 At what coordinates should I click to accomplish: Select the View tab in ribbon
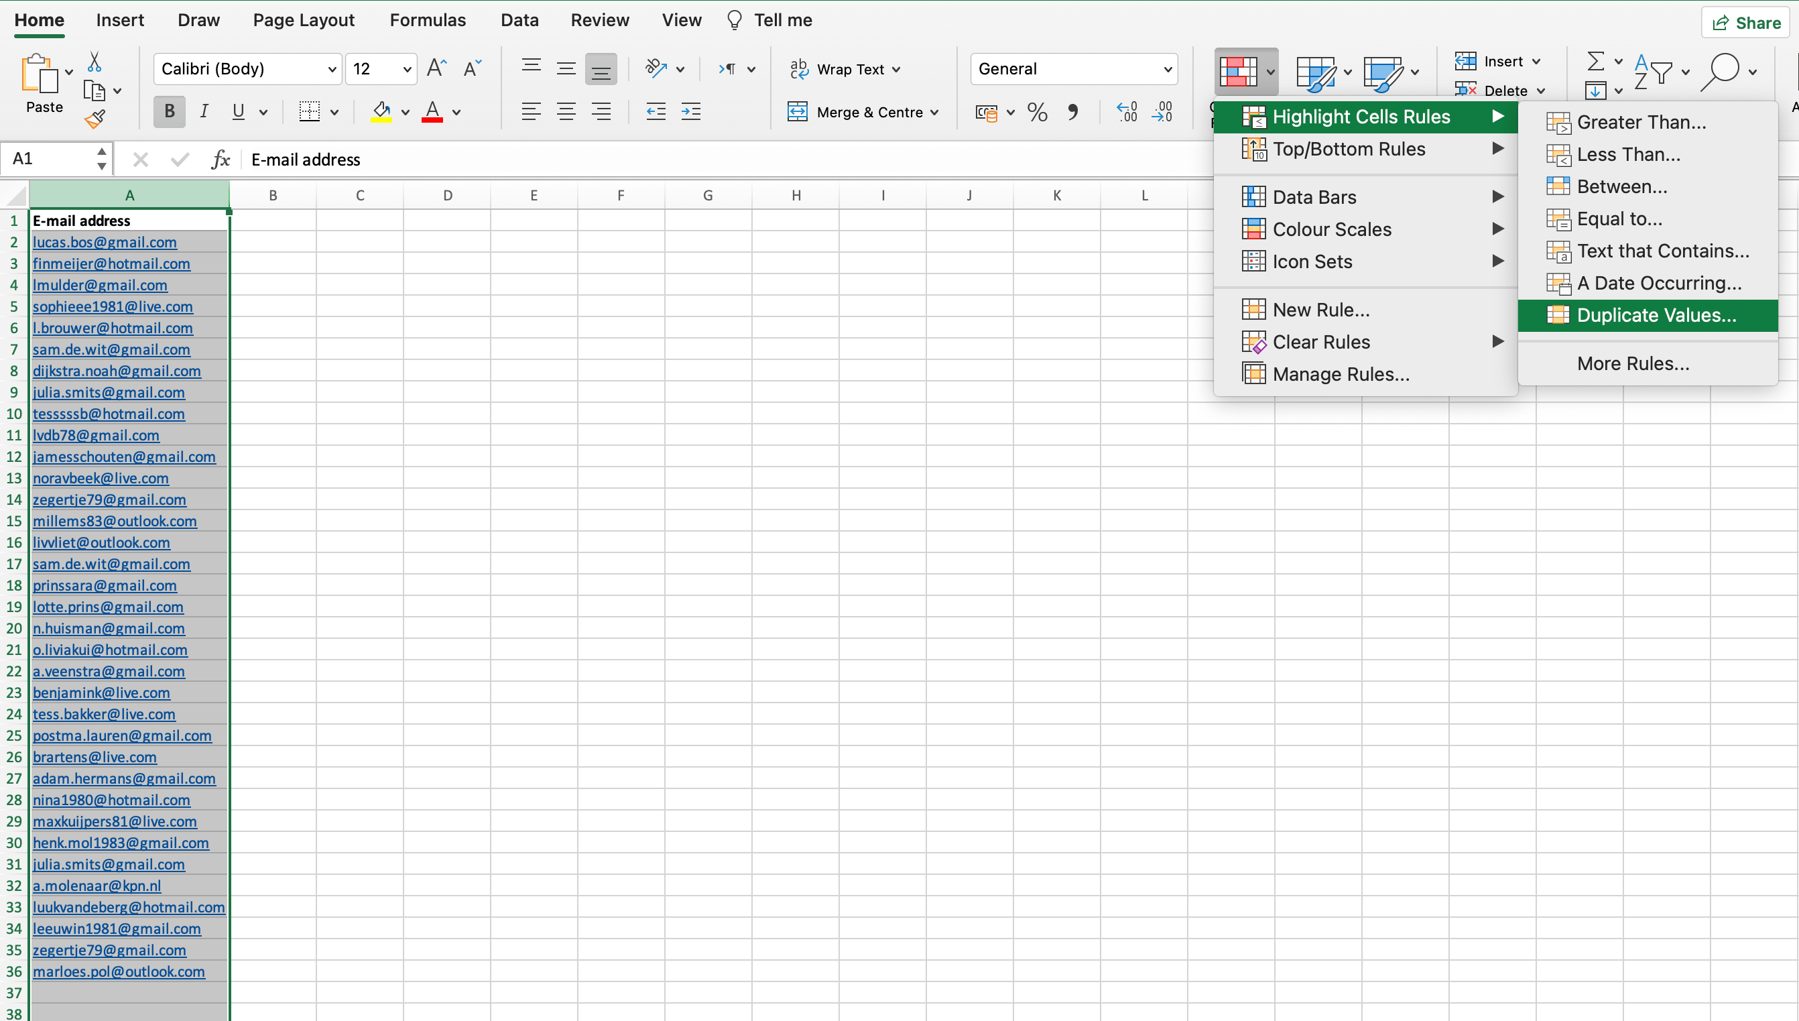pyautogui.click(x=681, y=20)
